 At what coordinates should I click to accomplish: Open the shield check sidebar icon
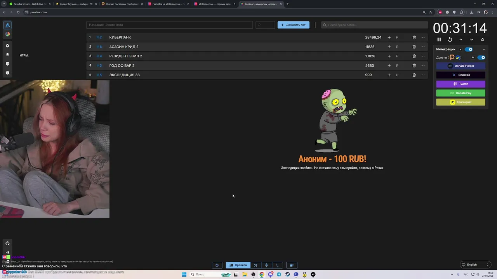(7, 64)
